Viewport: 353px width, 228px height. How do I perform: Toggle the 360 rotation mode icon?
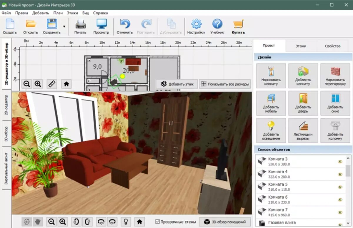[27, 222]
